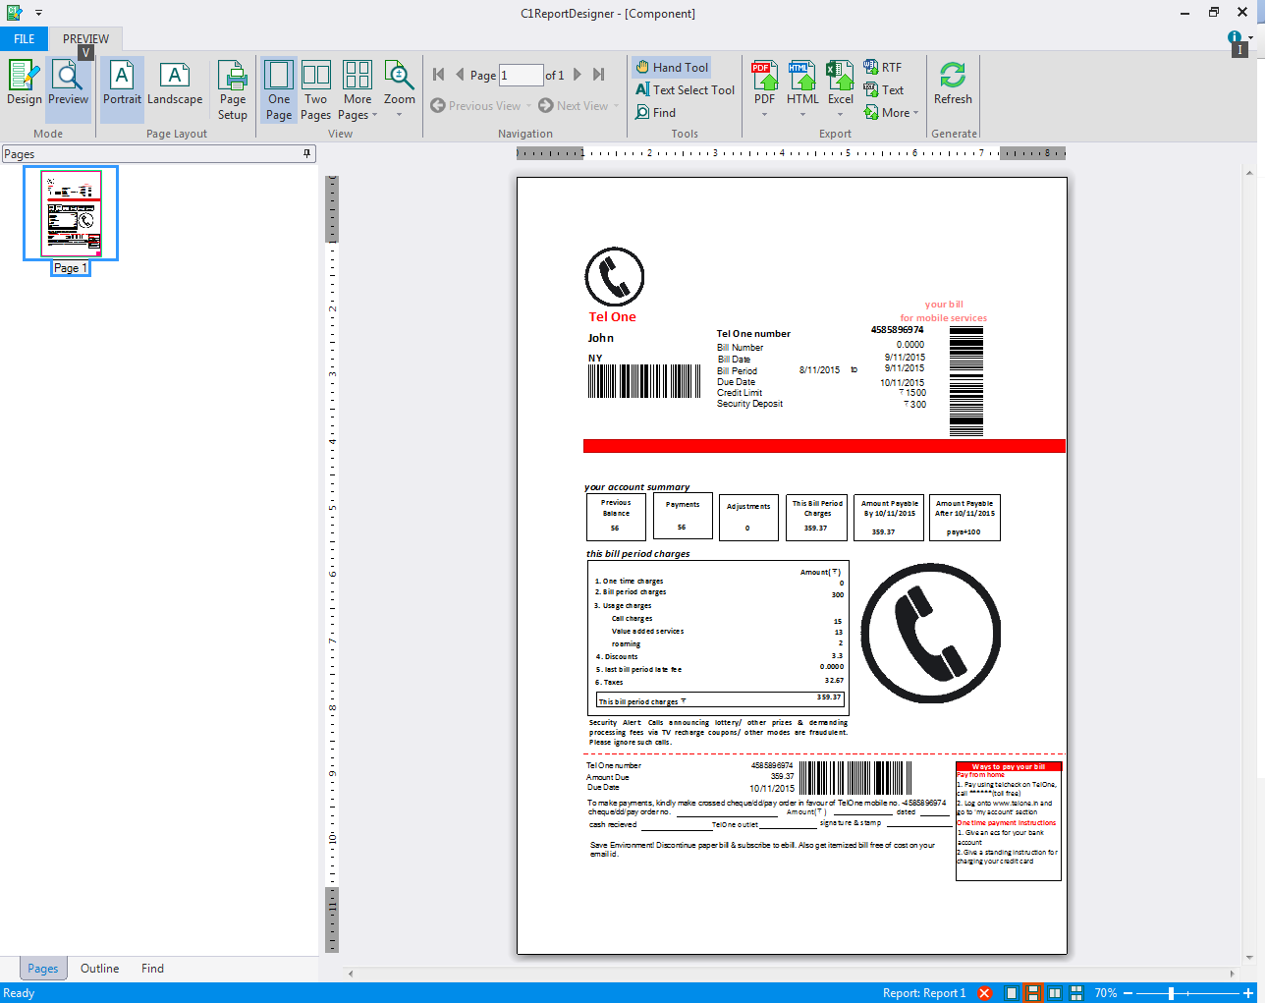Select the PREVIEW ribbon tab

point(85,39)
